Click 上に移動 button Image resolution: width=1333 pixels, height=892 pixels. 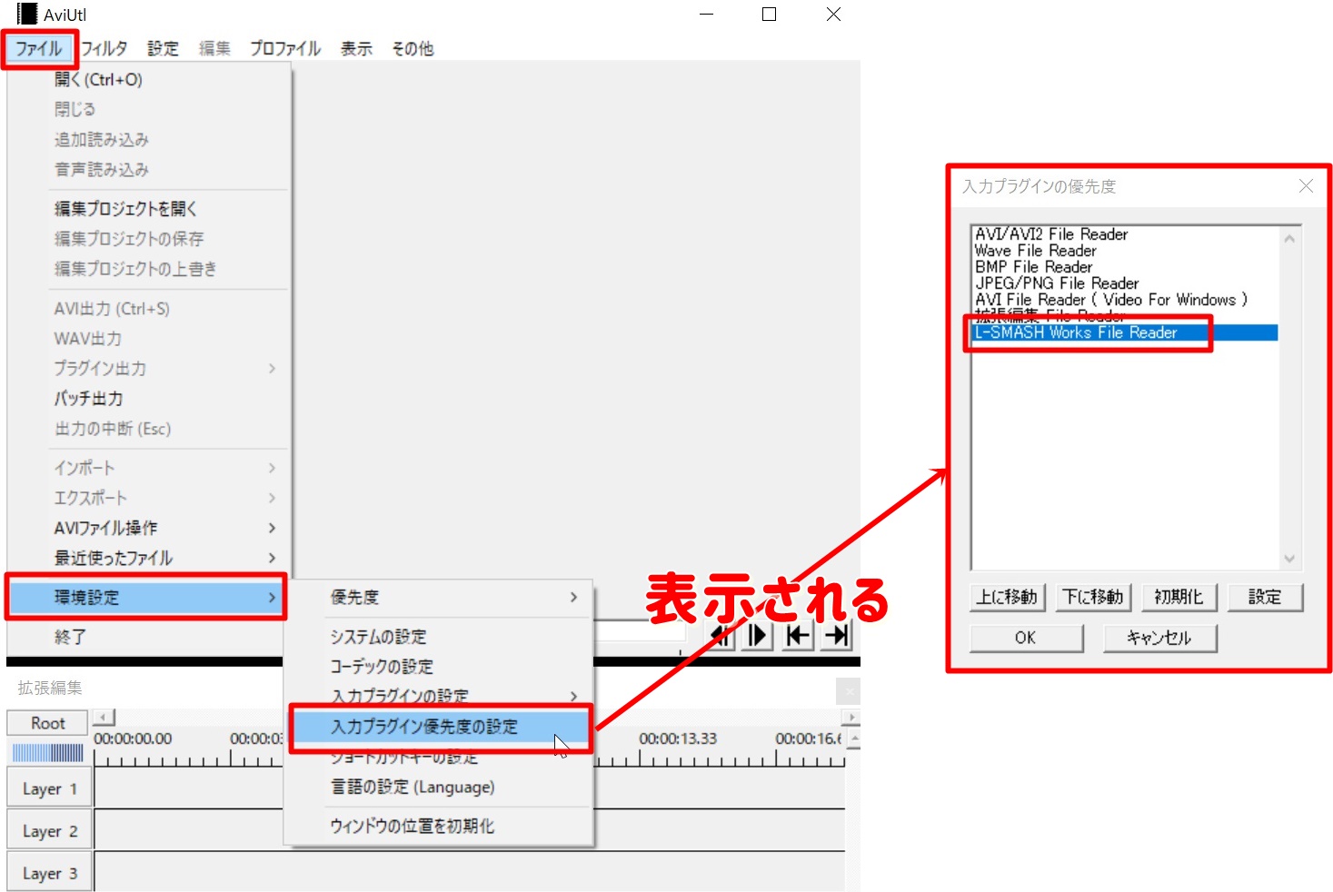1007,597
